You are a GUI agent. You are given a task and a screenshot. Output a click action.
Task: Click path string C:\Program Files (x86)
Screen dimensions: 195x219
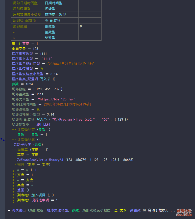(x=74, y=119)
